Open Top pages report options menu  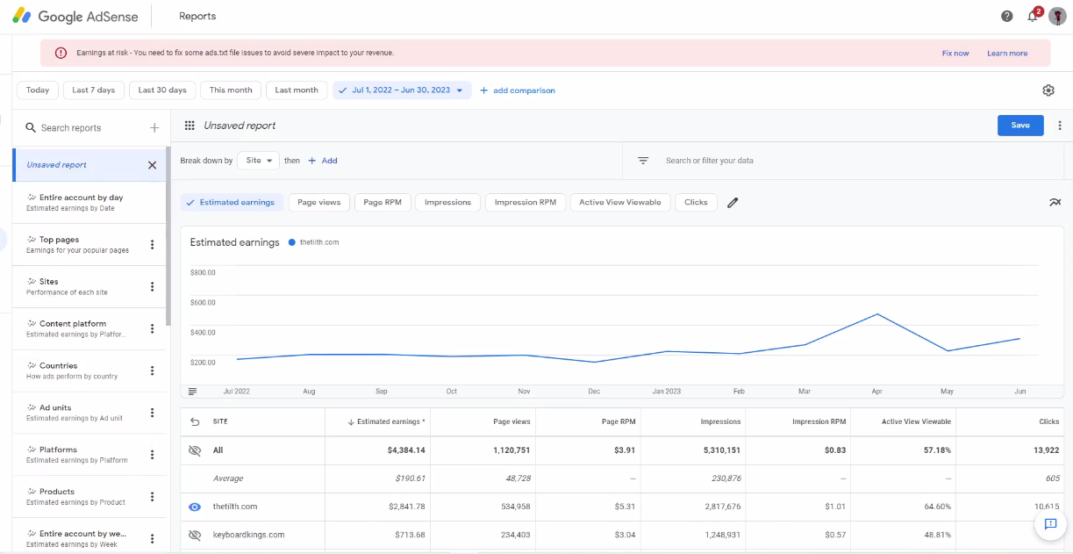[152, 245]
